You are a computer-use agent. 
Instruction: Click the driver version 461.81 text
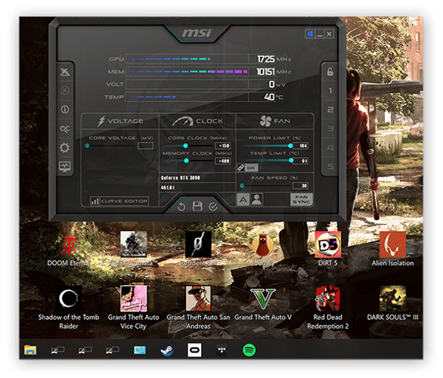pyautogui.click(x=168, y=187)
